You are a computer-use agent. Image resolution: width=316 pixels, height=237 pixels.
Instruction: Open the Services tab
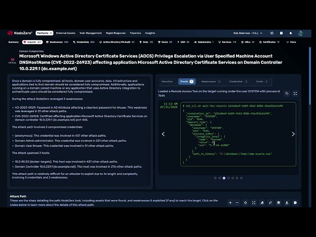(227, 42)
